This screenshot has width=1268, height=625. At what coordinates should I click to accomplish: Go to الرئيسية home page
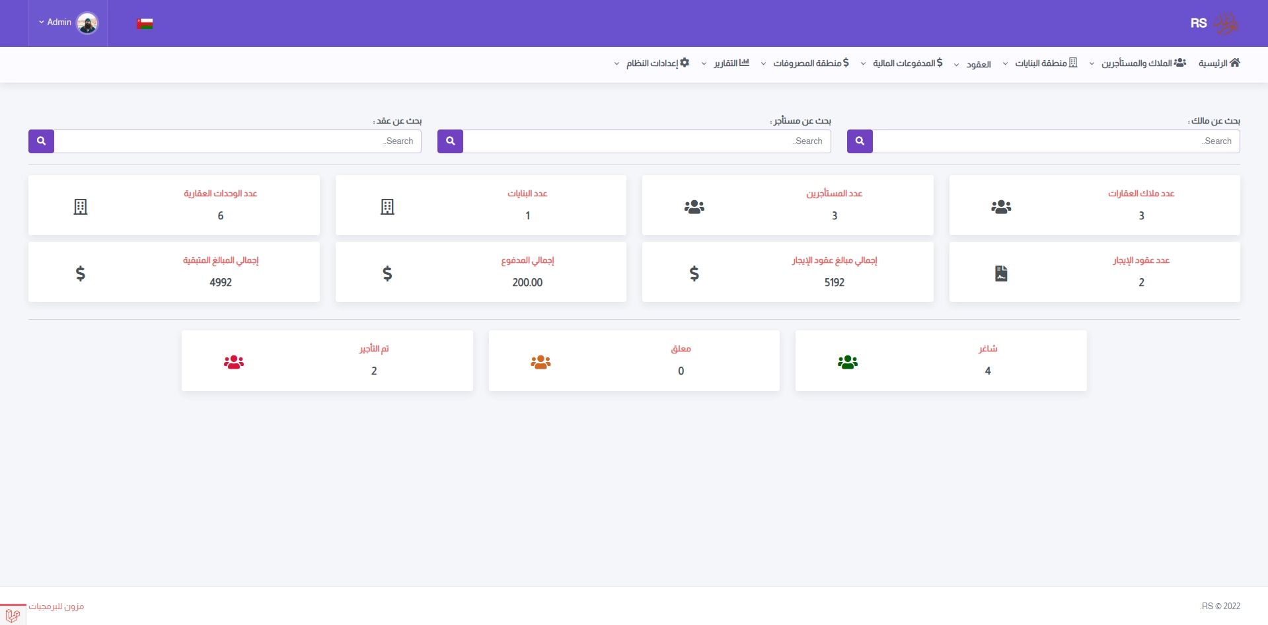[x=1219, y=63]
